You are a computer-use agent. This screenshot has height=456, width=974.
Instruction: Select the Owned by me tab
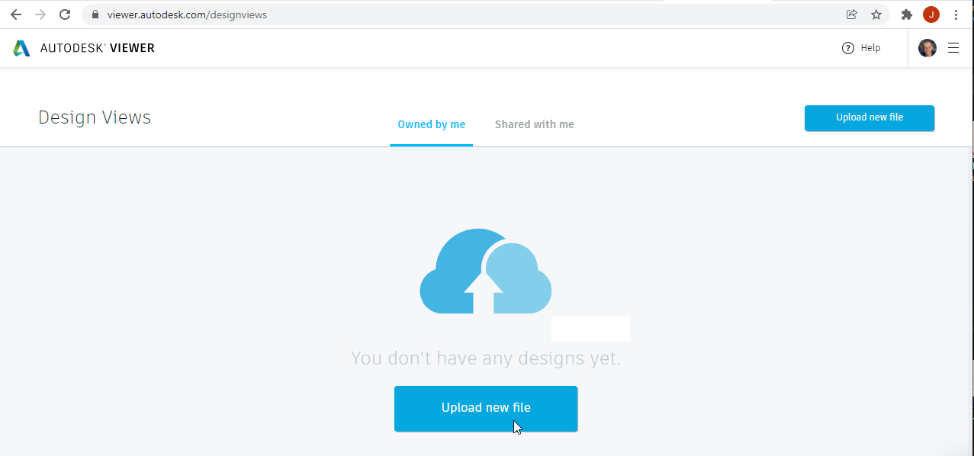[431, 124]
